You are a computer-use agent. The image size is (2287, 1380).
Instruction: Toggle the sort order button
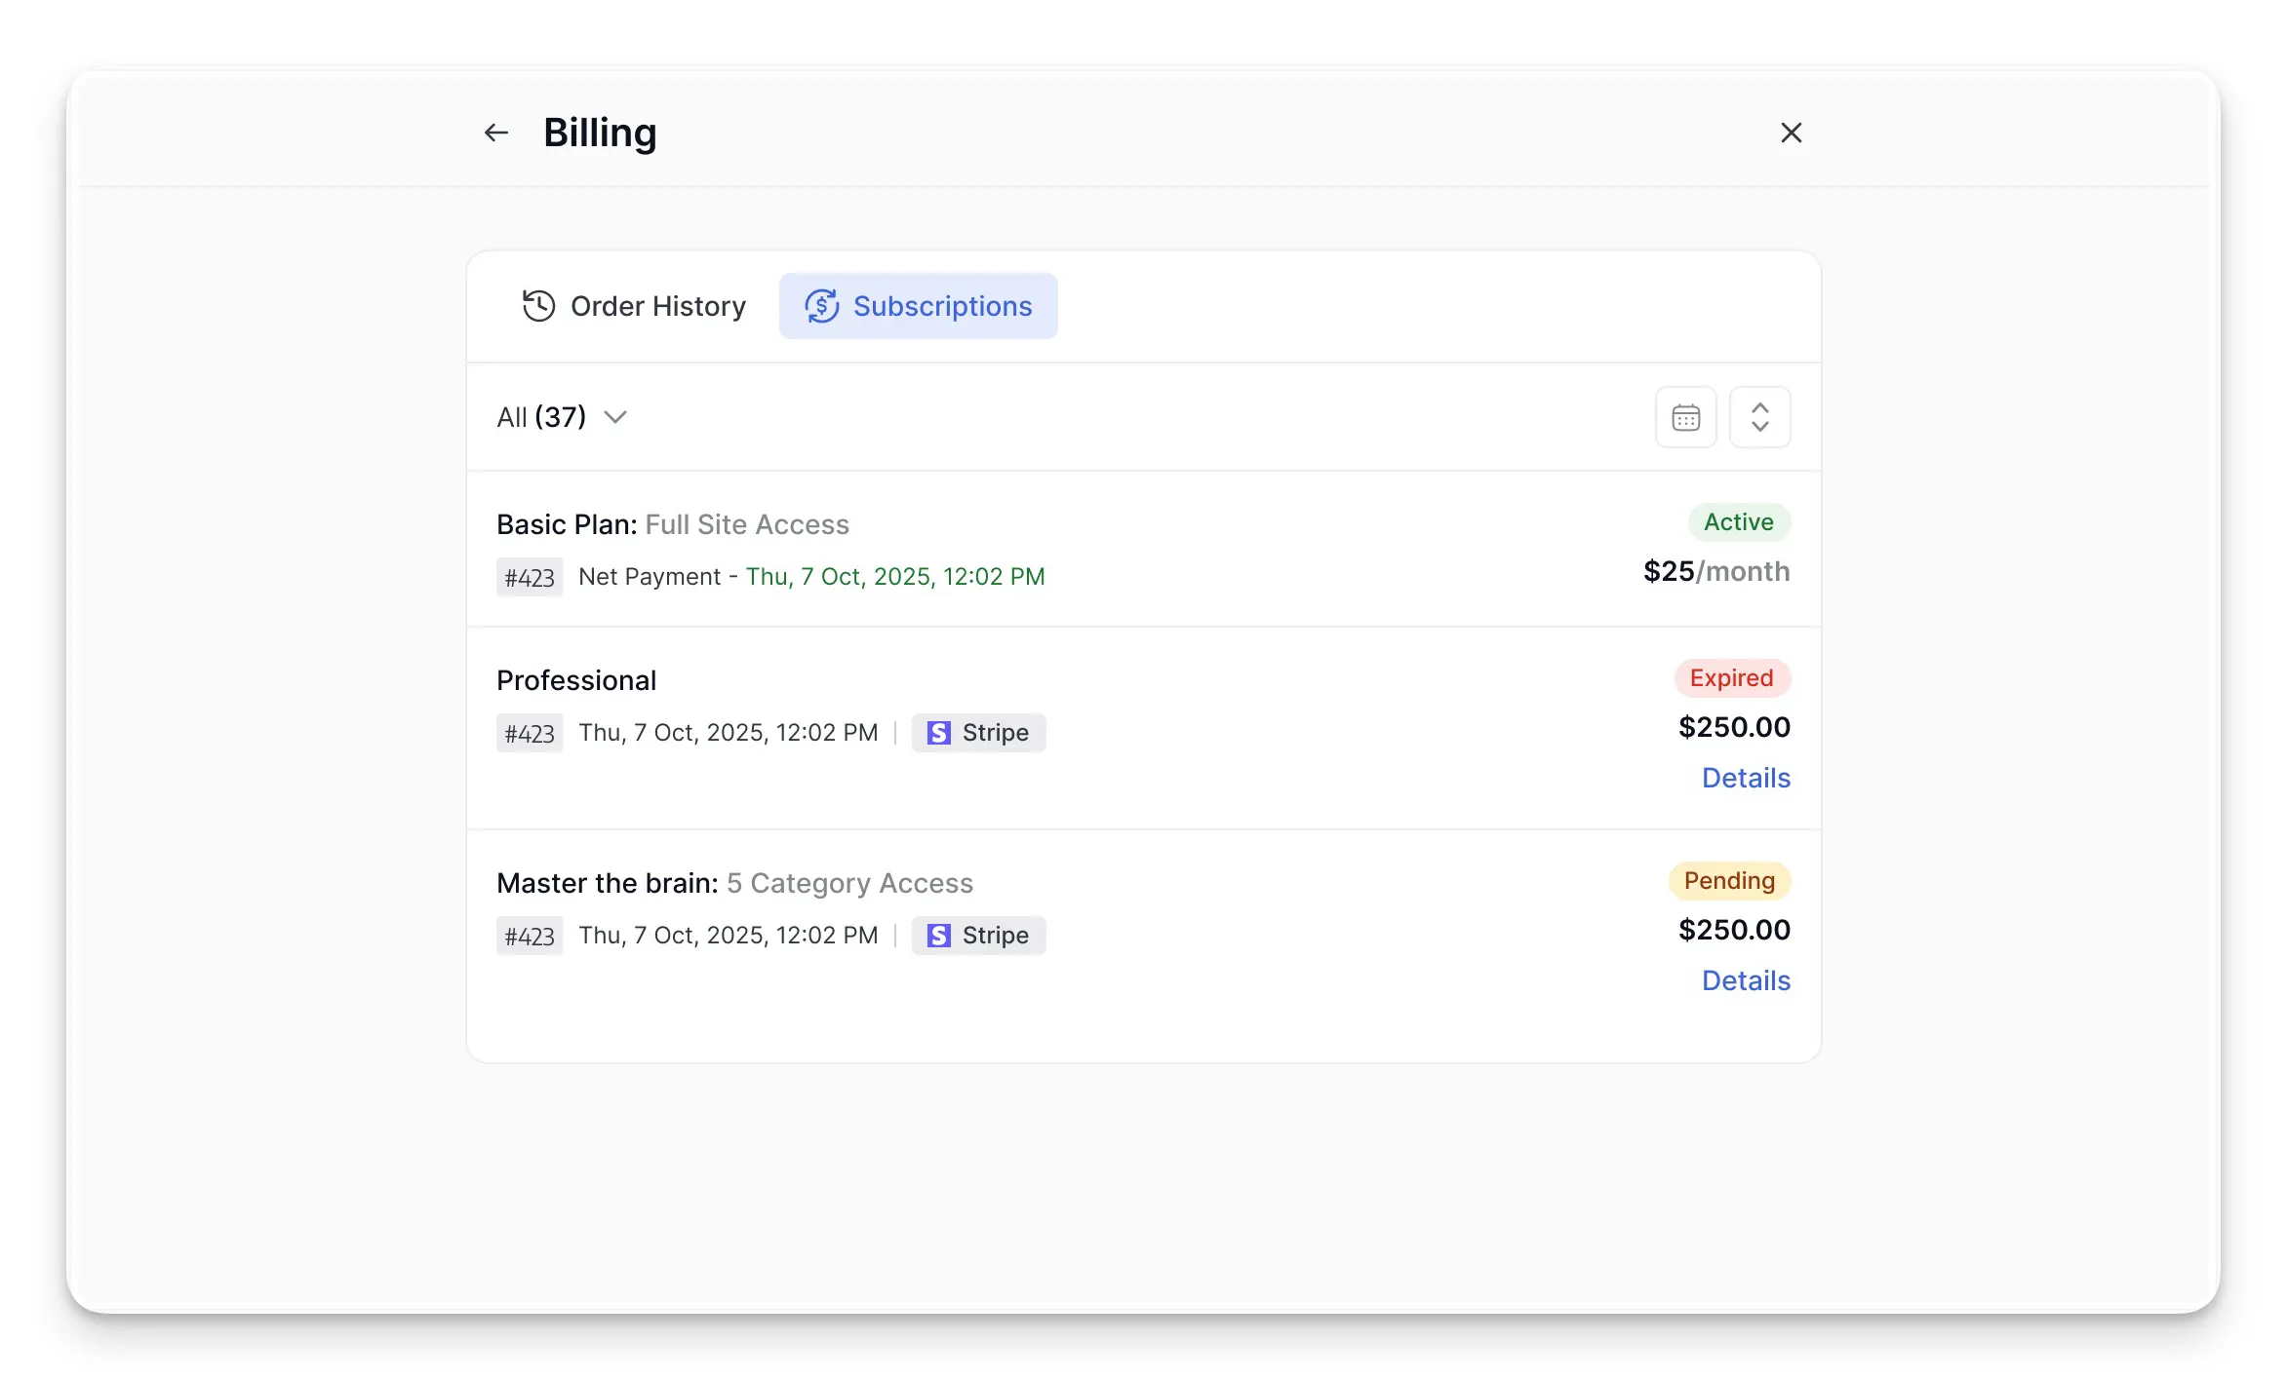point(1759,417)
